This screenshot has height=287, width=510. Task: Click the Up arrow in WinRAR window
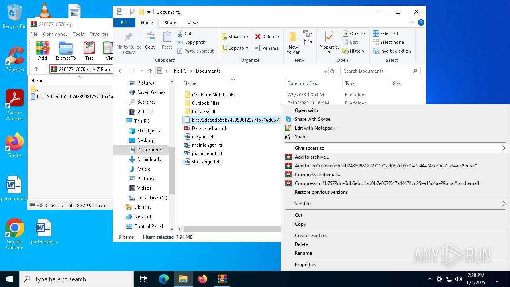(x=36, y=69)
